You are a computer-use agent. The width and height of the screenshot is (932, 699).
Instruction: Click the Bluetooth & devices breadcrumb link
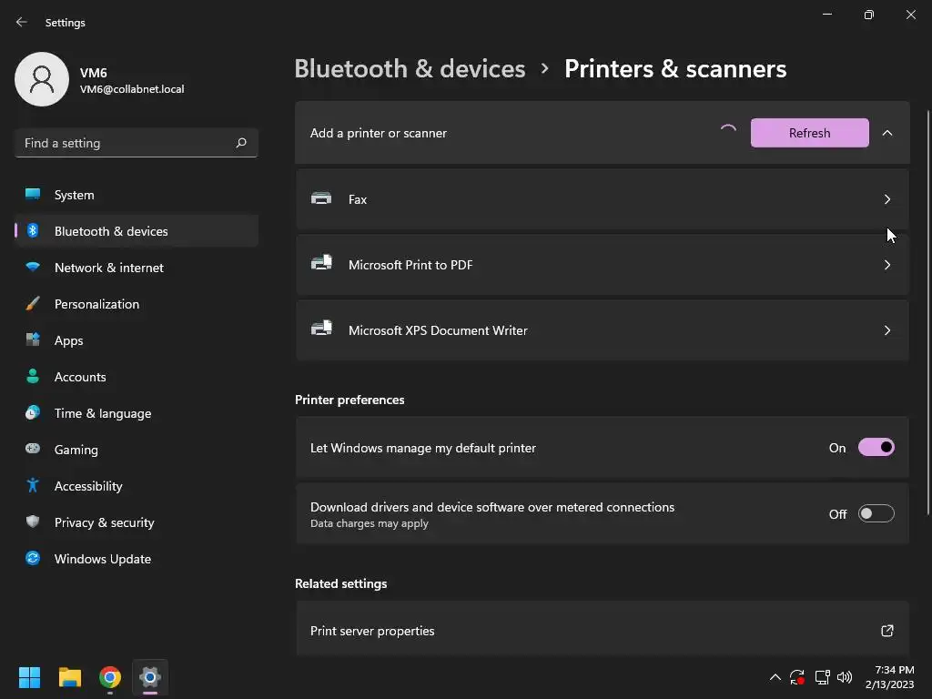[410, 69]
